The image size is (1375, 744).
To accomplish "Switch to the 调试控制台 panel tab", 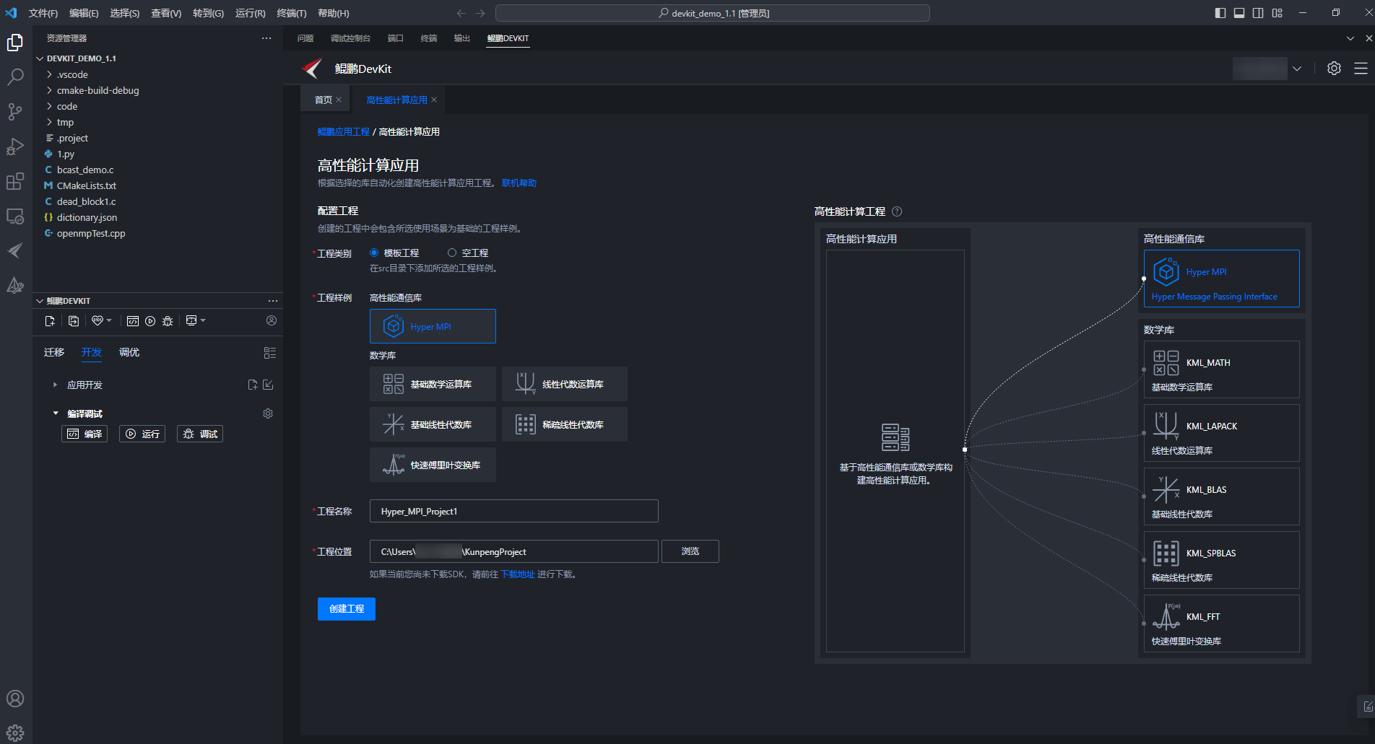I will [x=350, y=38].
